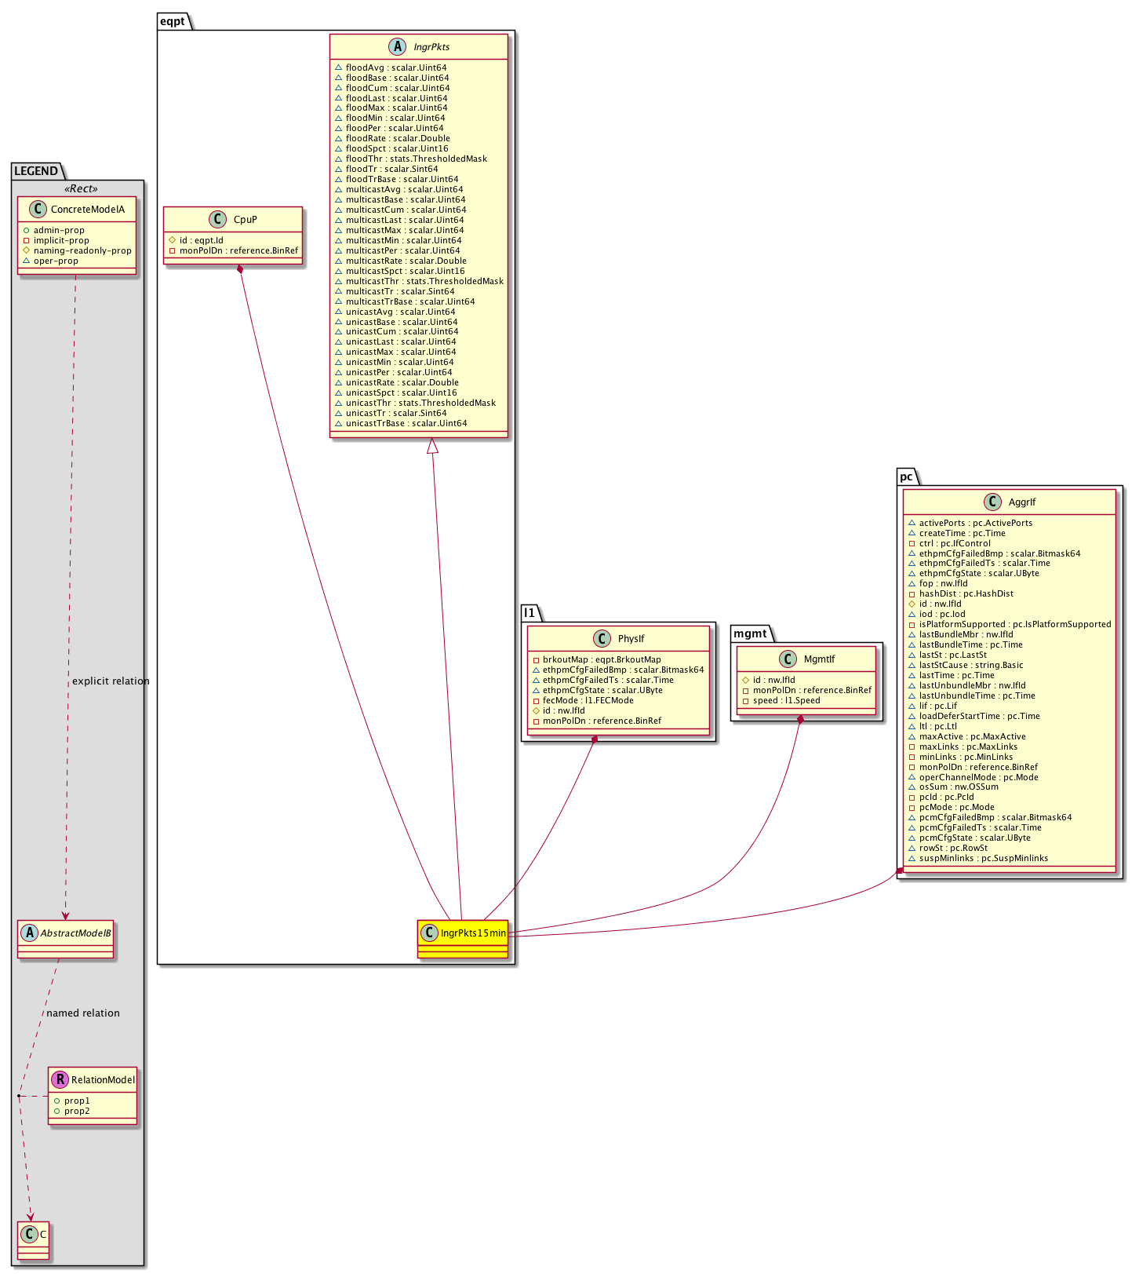Click the brkoutMap attribute in PhysIf
The width and height of the screenshot is (1139, 1274).
pos(601,659)
